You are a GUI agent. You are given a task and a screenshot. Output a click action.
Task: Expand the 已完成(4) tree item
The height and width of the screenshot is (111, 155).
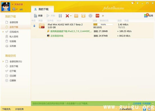(x=3, y=32)
